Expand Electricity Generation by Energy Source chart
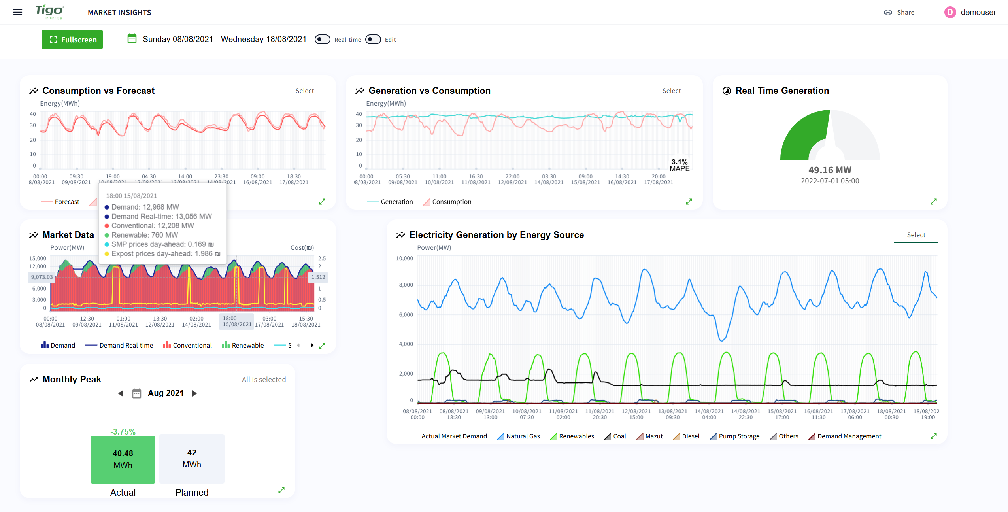Image resolution: width=1008 pixels, height=512 pixels. tap(933, 436)
